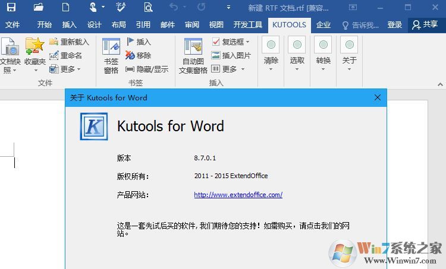This screenshot has width=446, height=269.
Task: Switch to the 开发工具 ribbon tab
Action: (247, 25)
